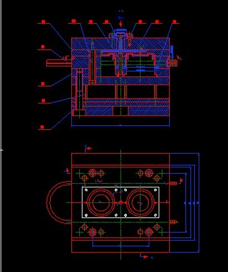
Task: Select the center sprue circle between cavities
Action: [x=121, y=202]
